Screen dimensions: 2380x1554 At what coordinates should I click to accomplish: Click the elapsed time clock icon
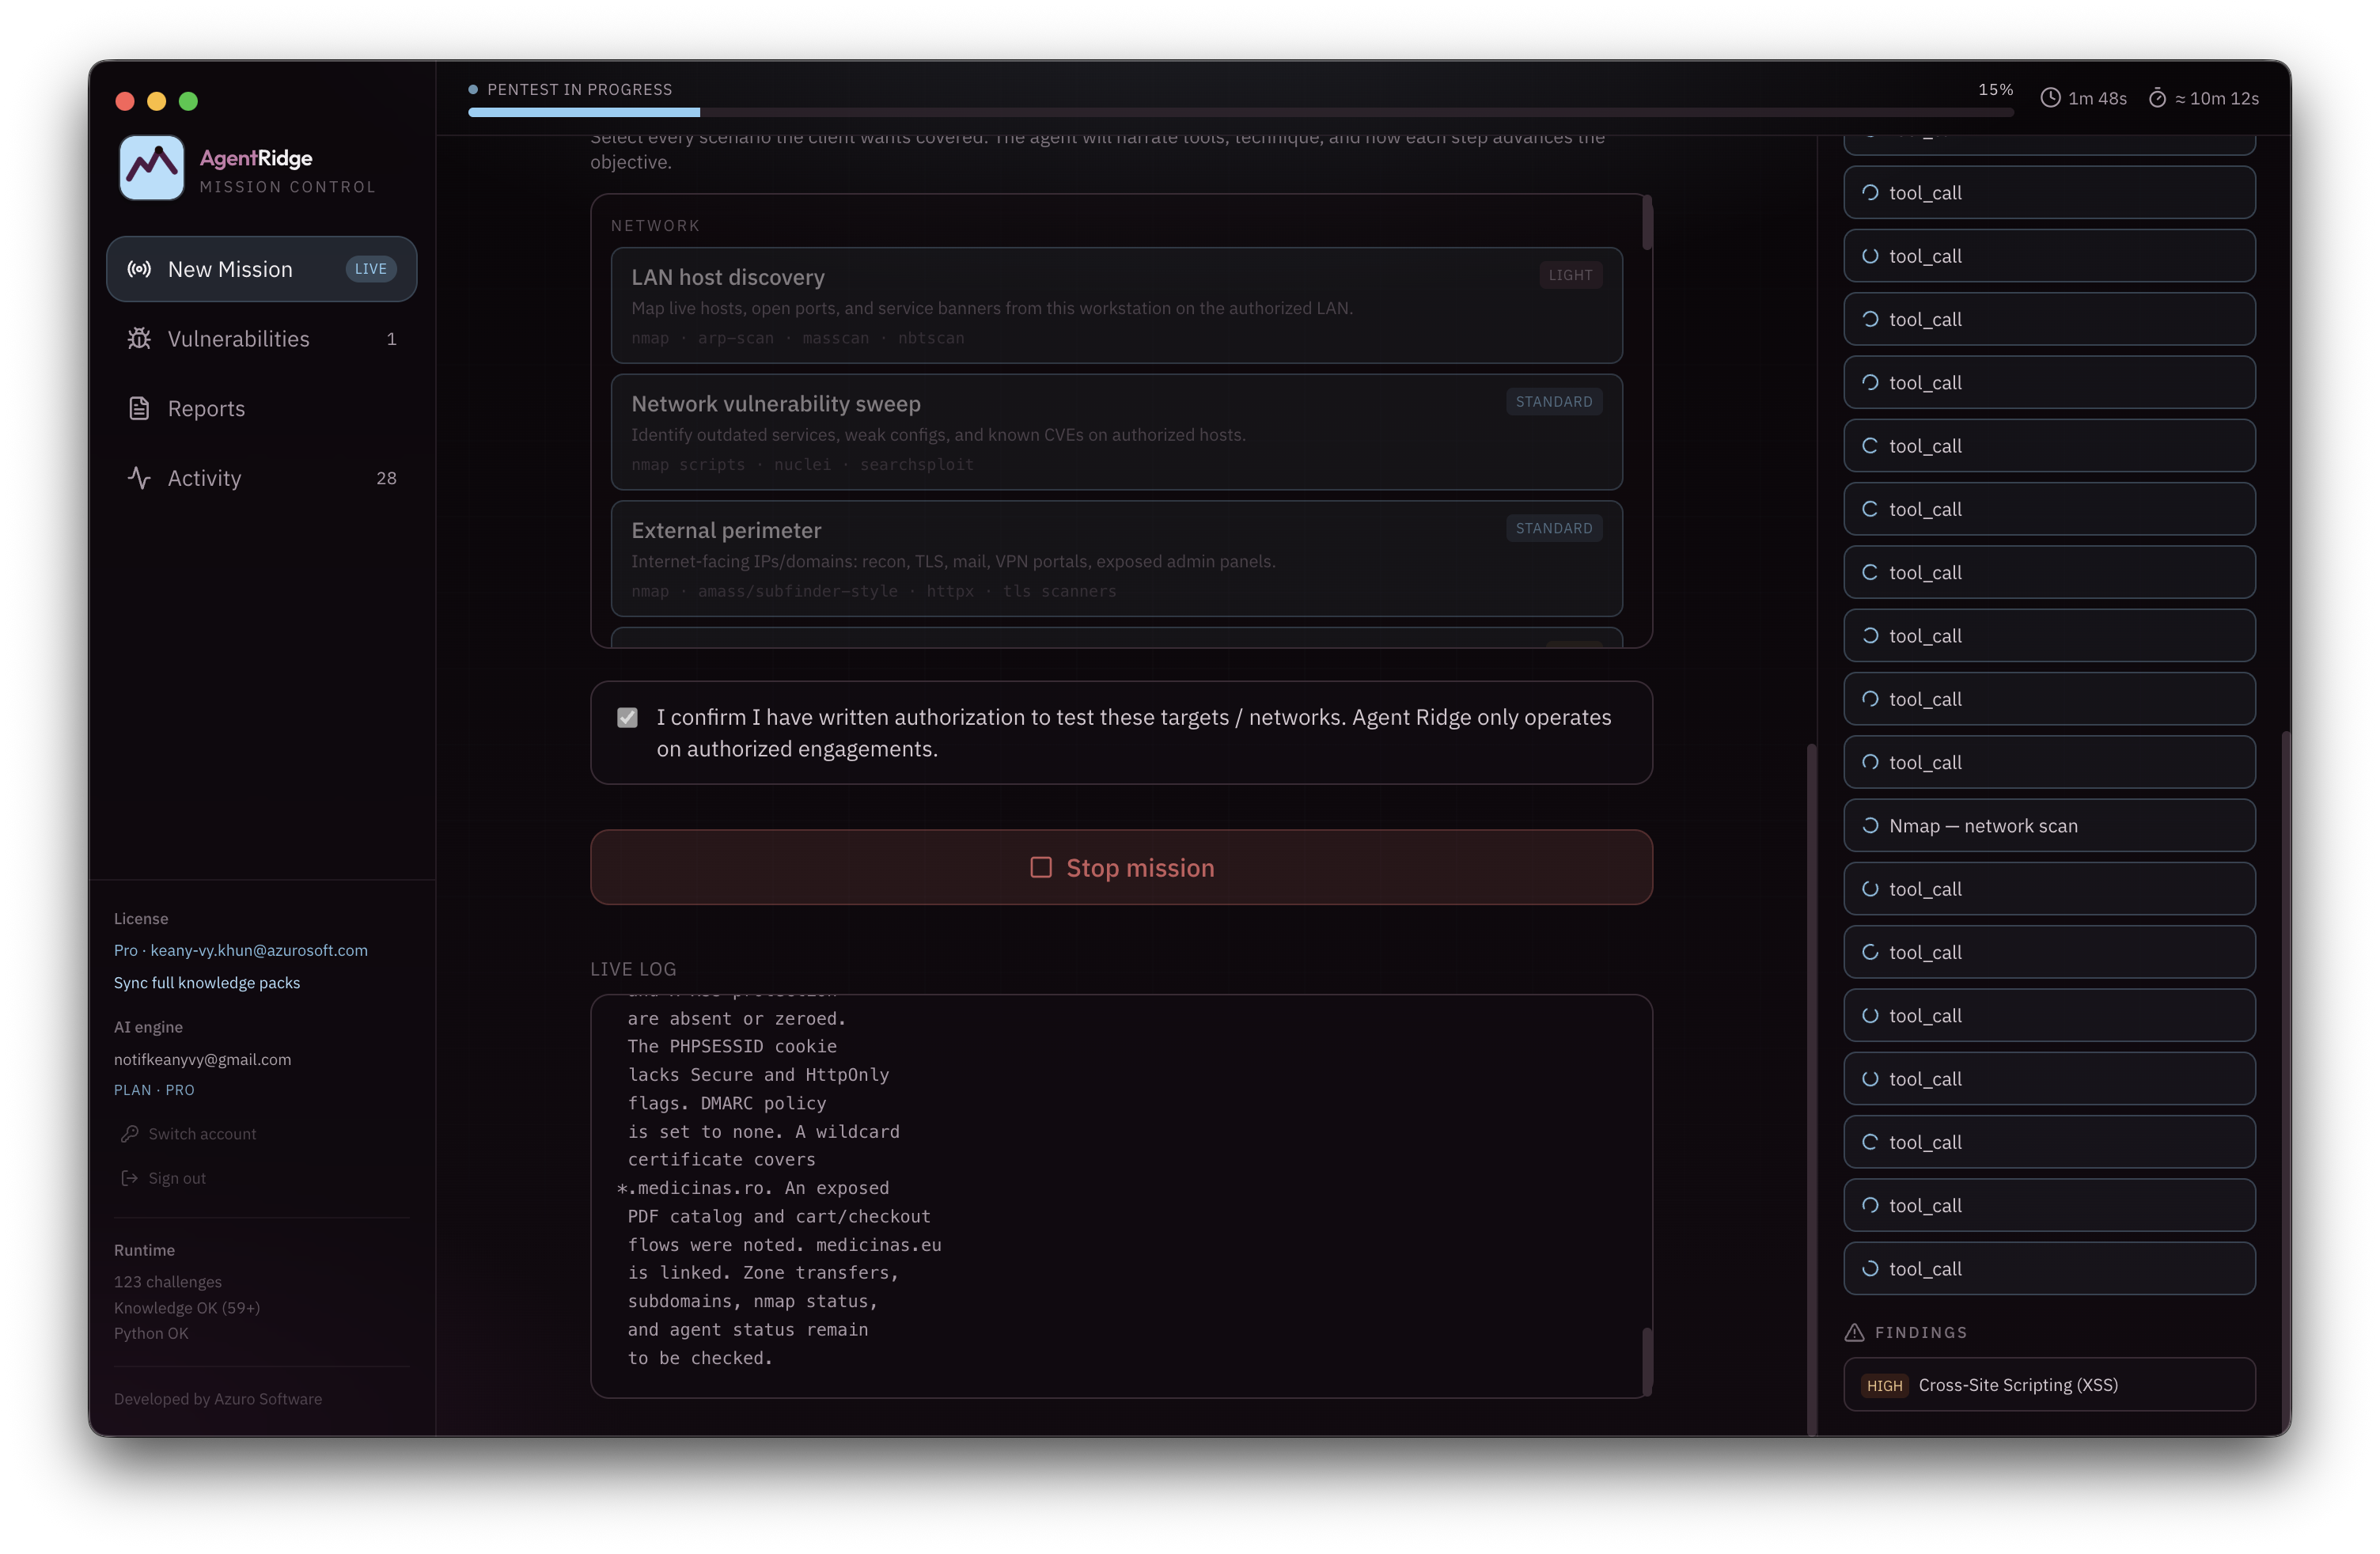tap(2050, 98)
